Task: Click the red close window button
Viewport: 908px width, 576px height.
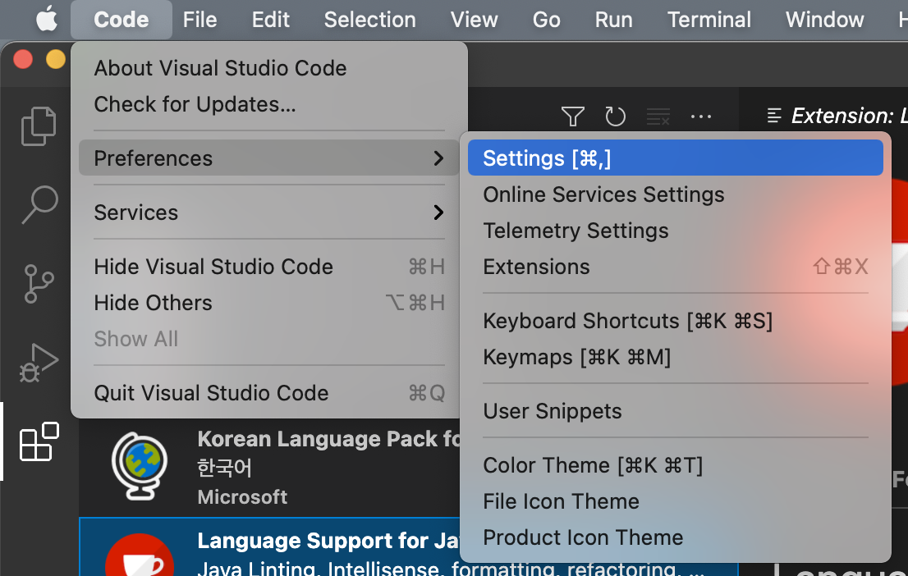Action: pyautogui.click(x=23, y=59)
